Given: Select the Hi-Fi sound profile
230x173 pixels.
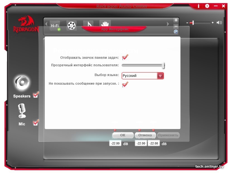Looking at the screenshot, I should (55, 26).
